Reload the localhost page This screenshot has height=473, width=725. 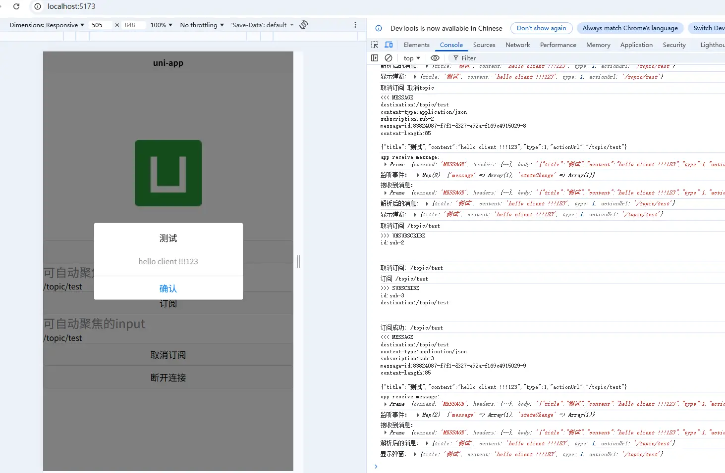(16, 6)
